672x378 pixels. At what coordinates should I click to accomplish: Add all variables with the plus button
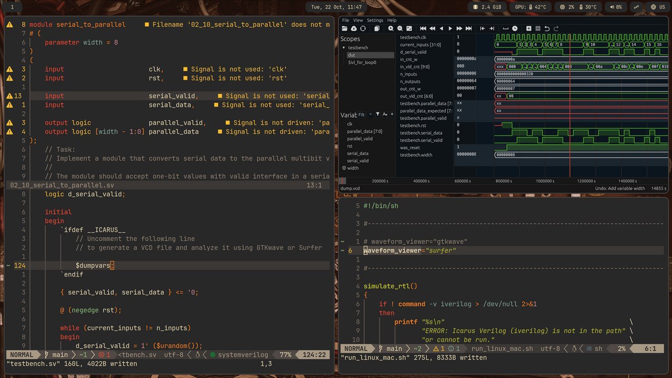[x=392, y=114]
